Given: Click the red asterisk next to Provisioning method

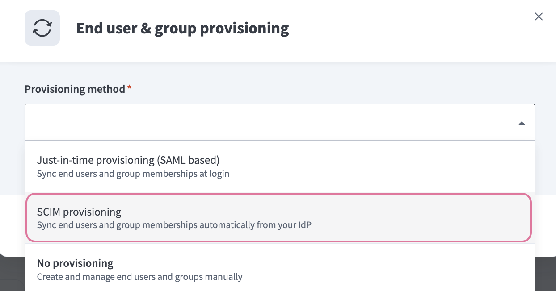Looking at the screenshot, I should tap(129, 89).
